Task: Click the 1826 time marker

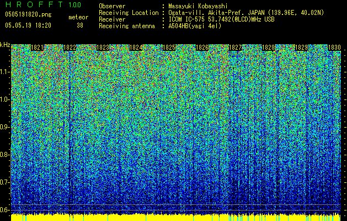Action: tap(202, 48)
